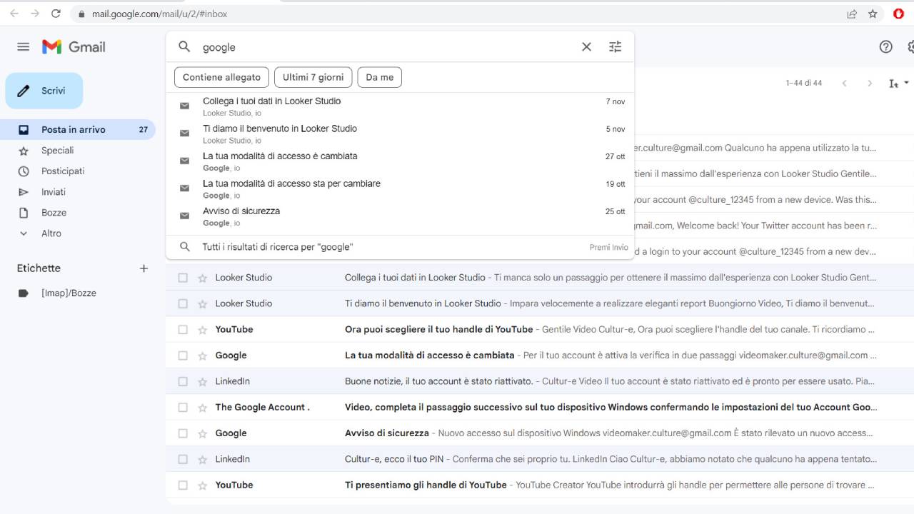Open the Looker Studio 'Collega i tuoi dati' email in the inbox list
Image resolution: width=914 pixels, height=514 pixels.
[x=540, y=278]
